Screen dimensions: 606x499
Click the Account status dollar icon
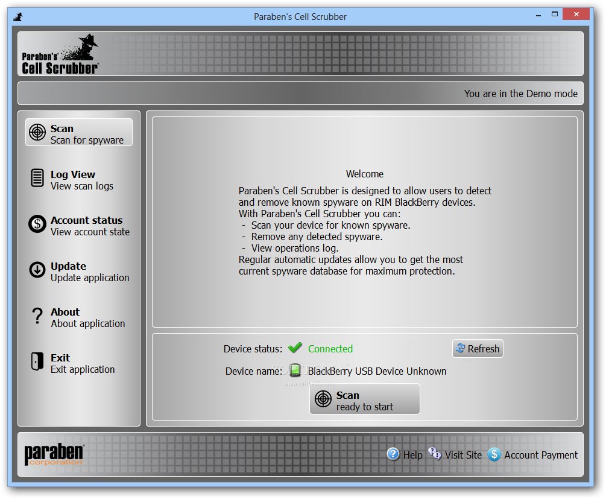click(37, 224)
